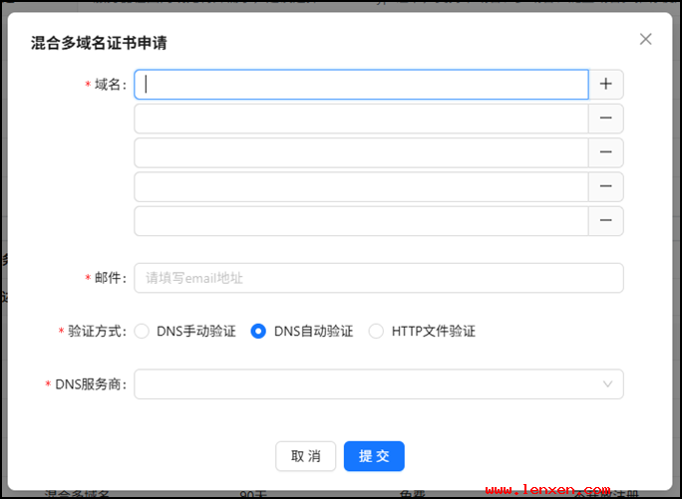Select the DNS手动验证 radio option
The height and width of the screenshot is (499, 682).
pyautogui.click(x=142, y=332)
